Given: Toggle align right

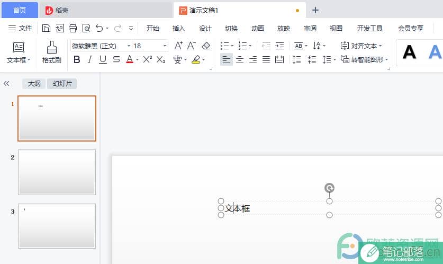Looking at the screenshot, I should (x=253, y=59).
